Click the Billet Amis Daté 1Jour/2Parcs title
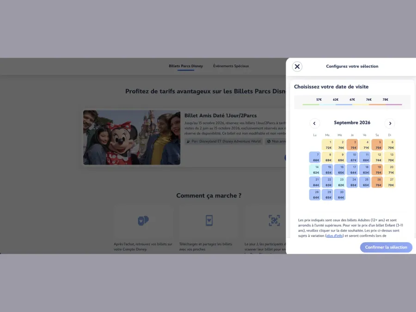Screen dimensions: 416x312 tap(220, 116)
